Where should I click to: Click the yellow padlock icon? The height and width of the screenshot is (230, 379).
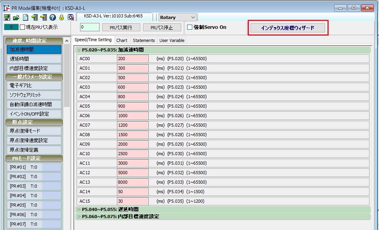coord(61,17)
